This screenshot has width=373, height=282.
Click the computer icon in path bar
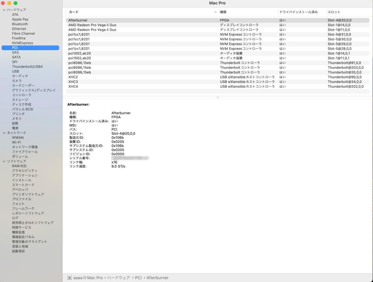[x=69, y=278]
